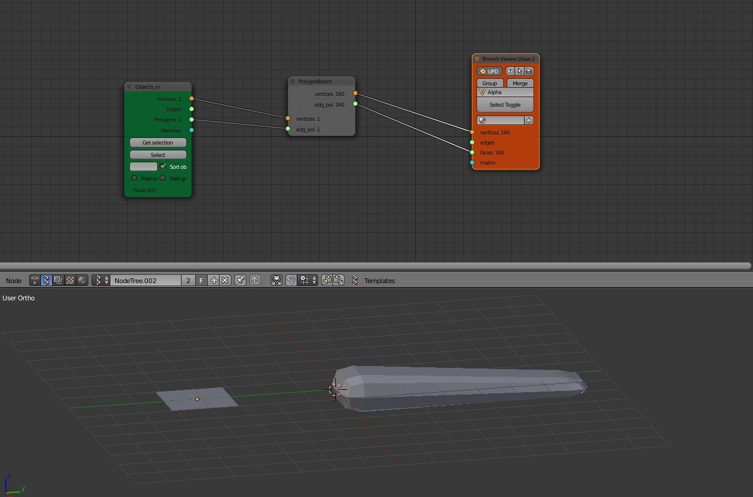Uncheck the Sort ob checkbox
The image size is (753, 497).
coord(163,166)
